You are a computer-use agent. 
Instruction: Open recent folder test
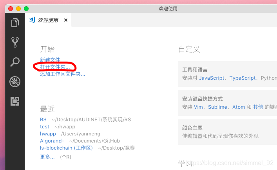45,126
